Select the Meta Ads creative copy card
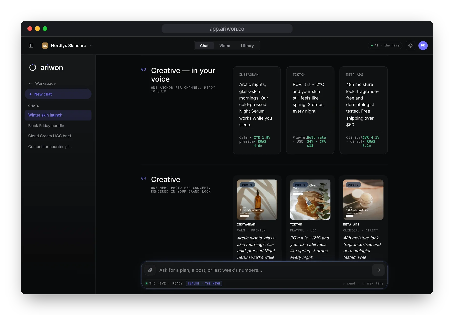454x315 pixels. (x=363, y=110)
